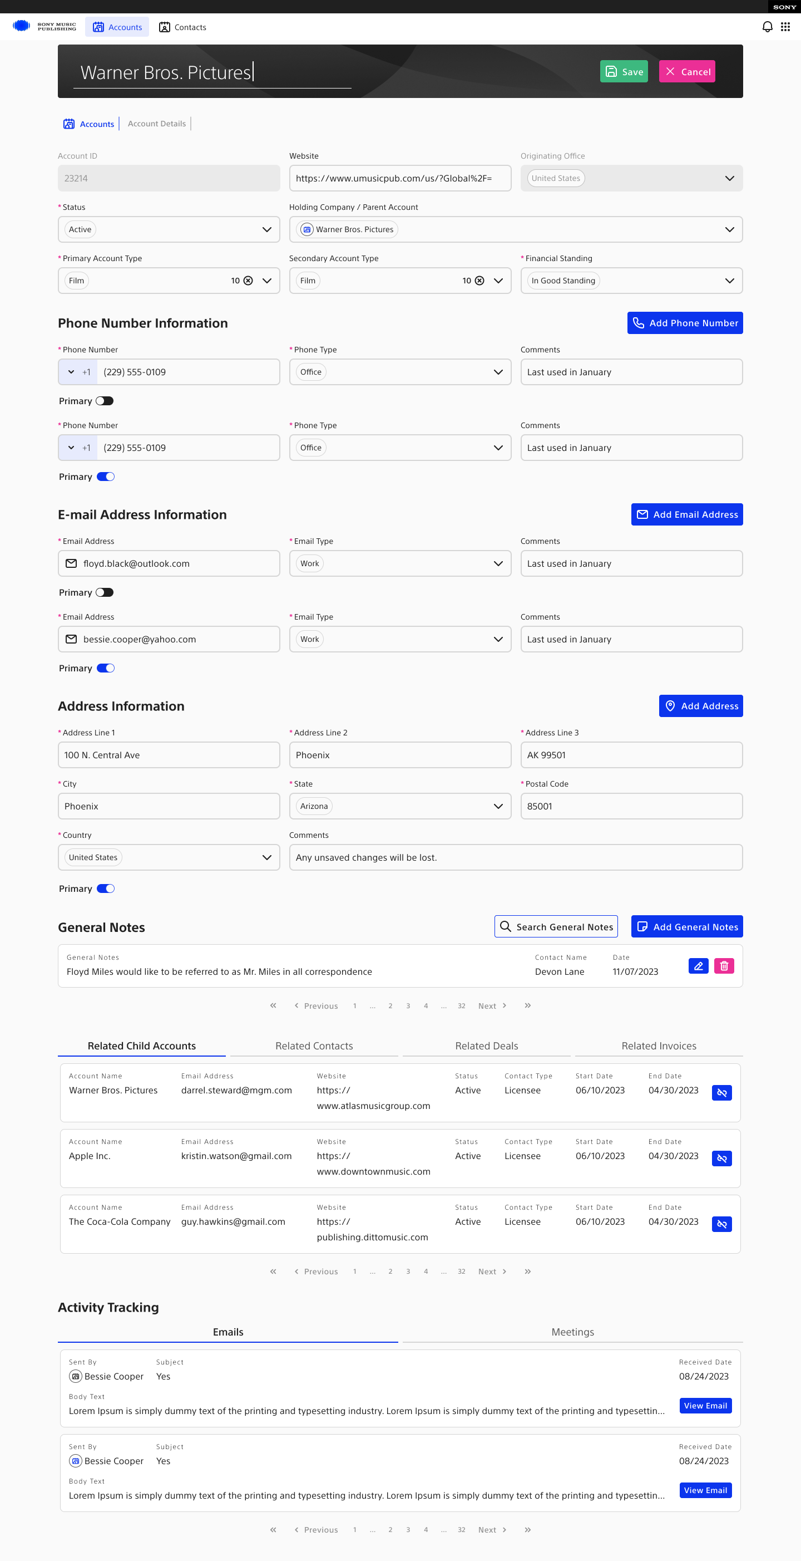This screenshot has height=1561, width=801.
Task: Open the Secondary Account Type dropdown arrow
Action: pyautogui.click(x=498, y=281)
